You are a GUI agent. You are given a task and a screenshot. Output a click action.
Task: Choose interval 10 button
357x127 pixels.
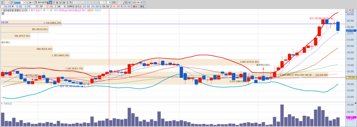(x=84, y=2)
